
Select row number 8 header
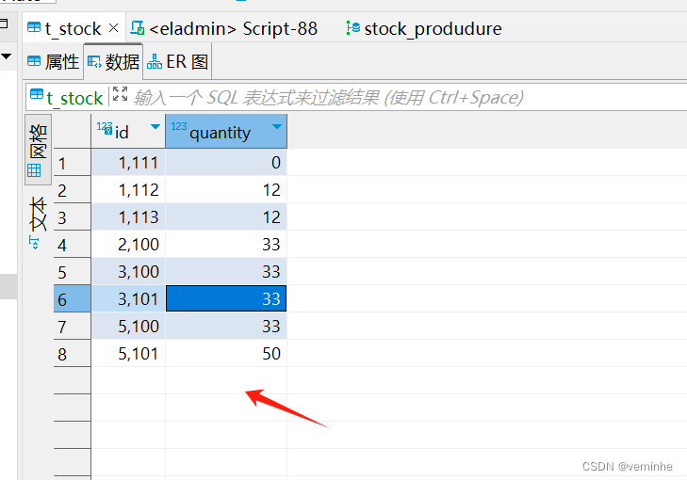(x=73, y=354)
